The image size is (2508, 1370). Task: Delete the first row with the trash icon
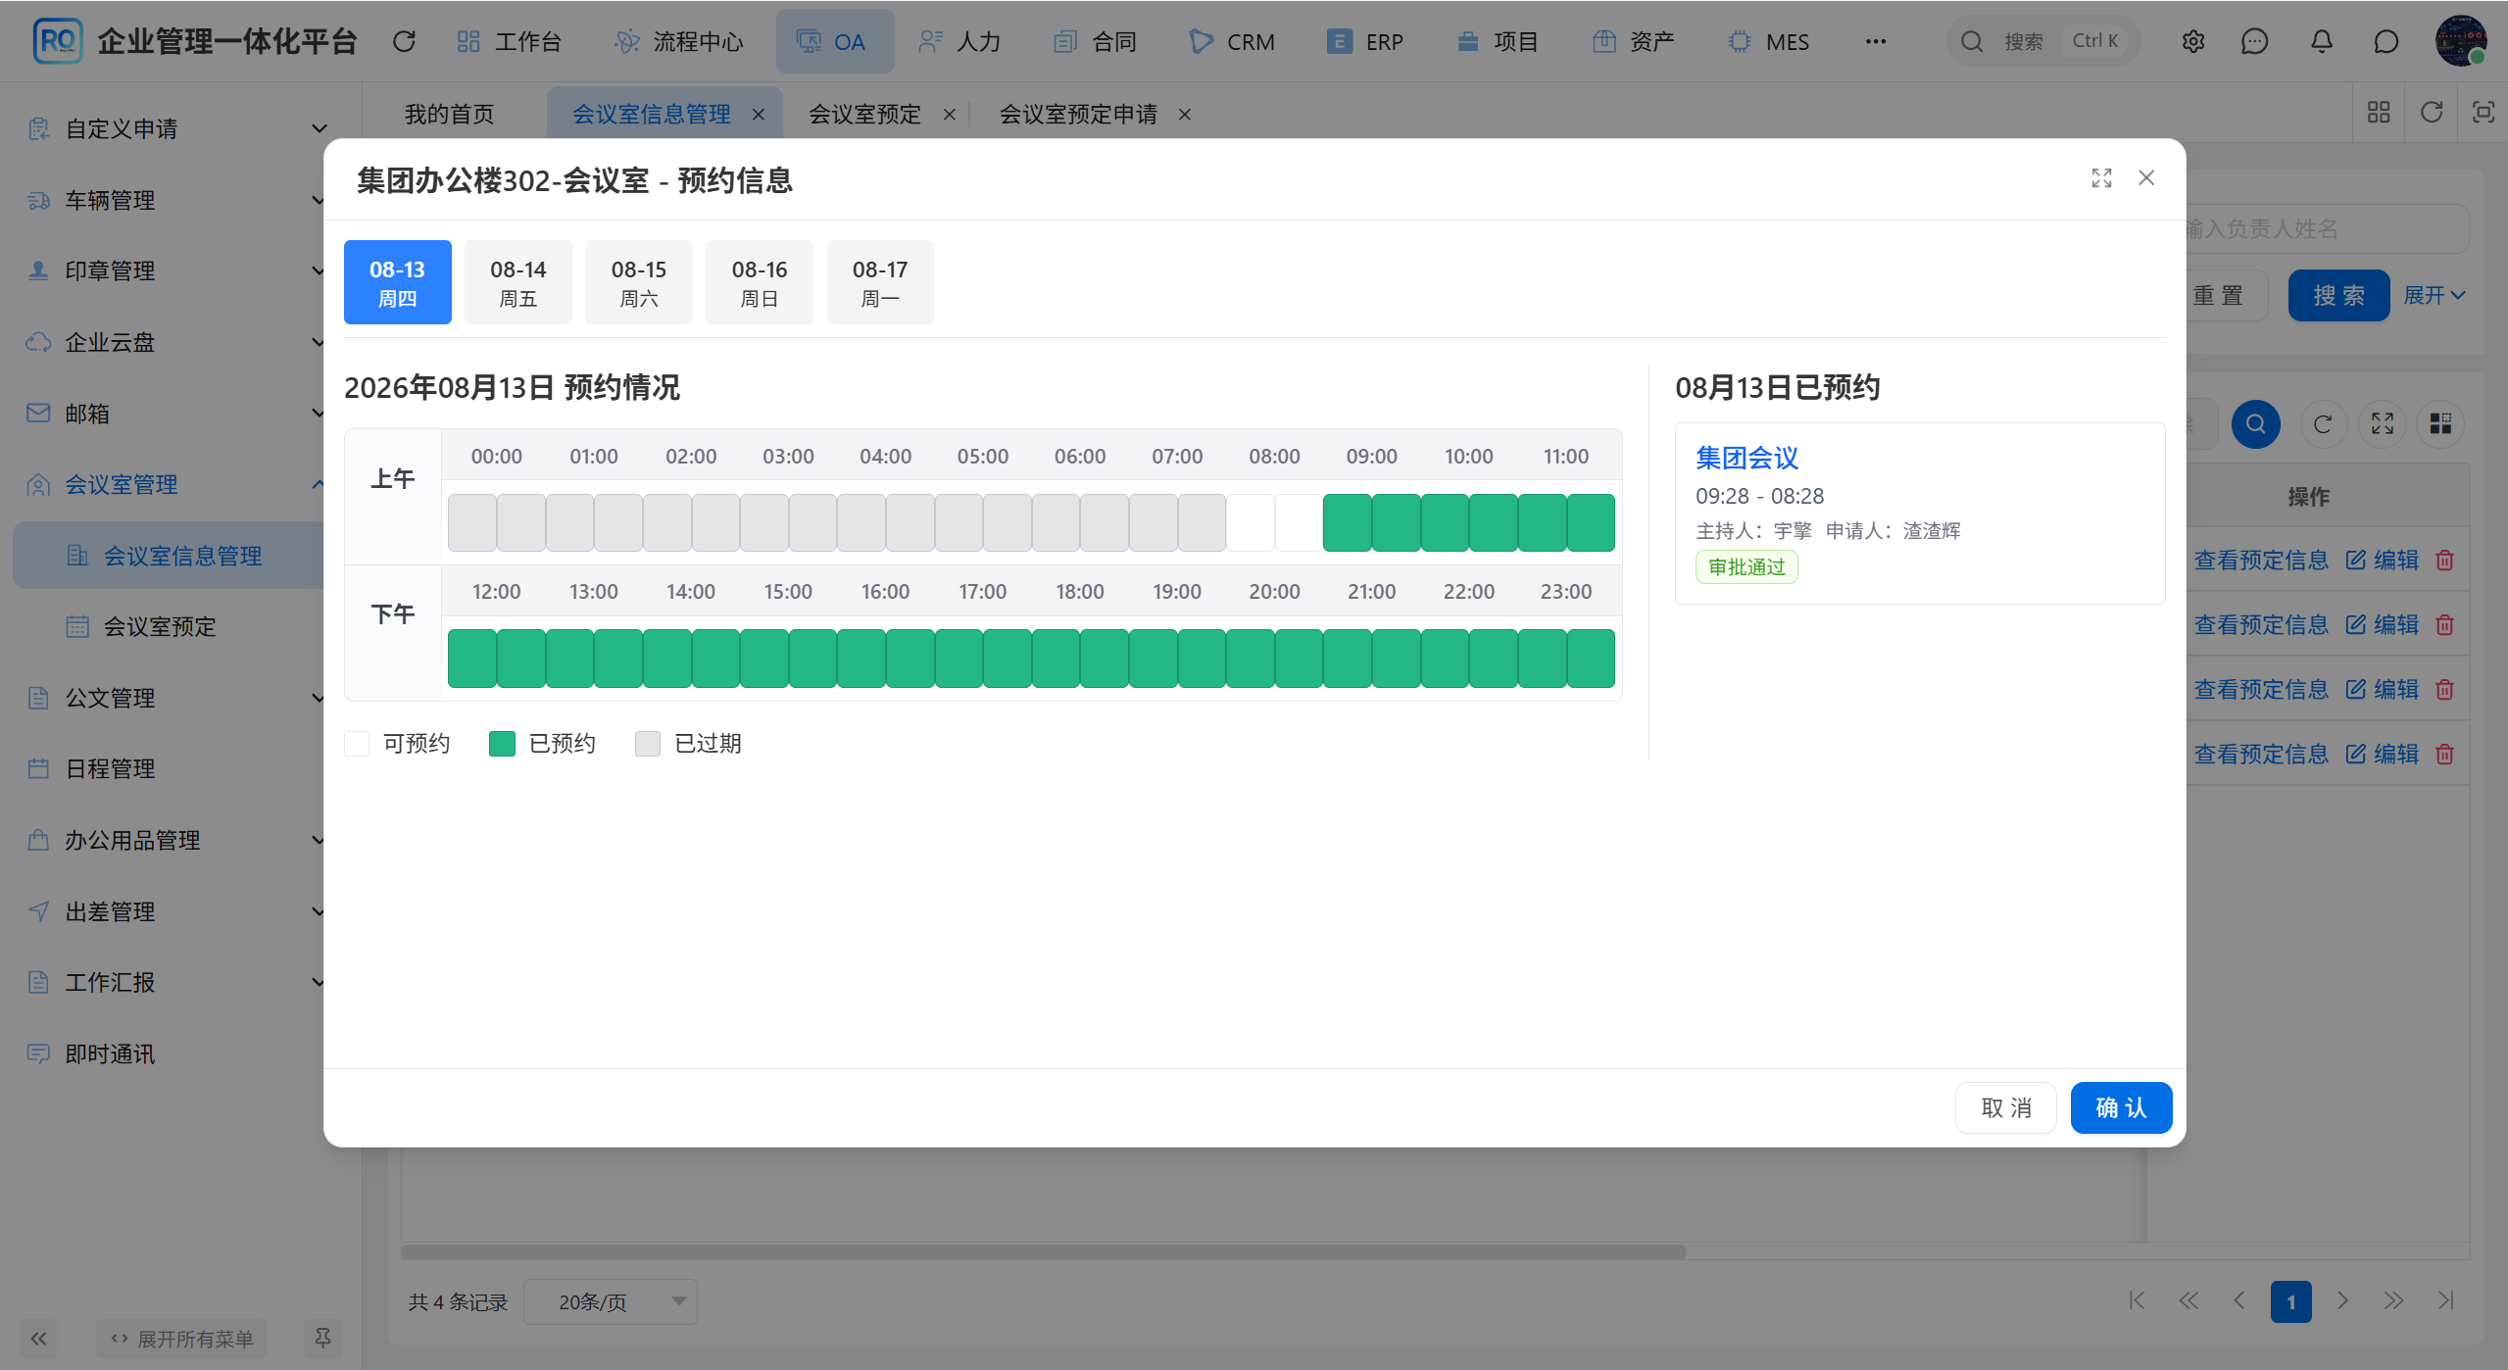(2445, 561)
